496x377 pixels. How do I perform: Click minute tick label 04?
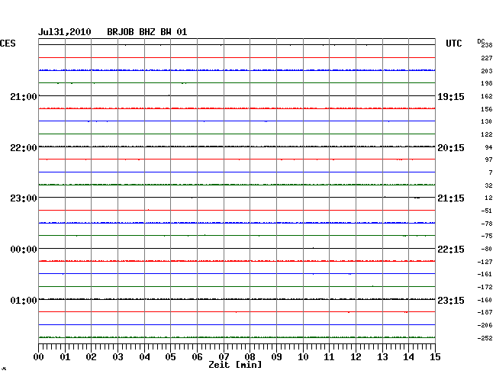(x=144, y=357)
